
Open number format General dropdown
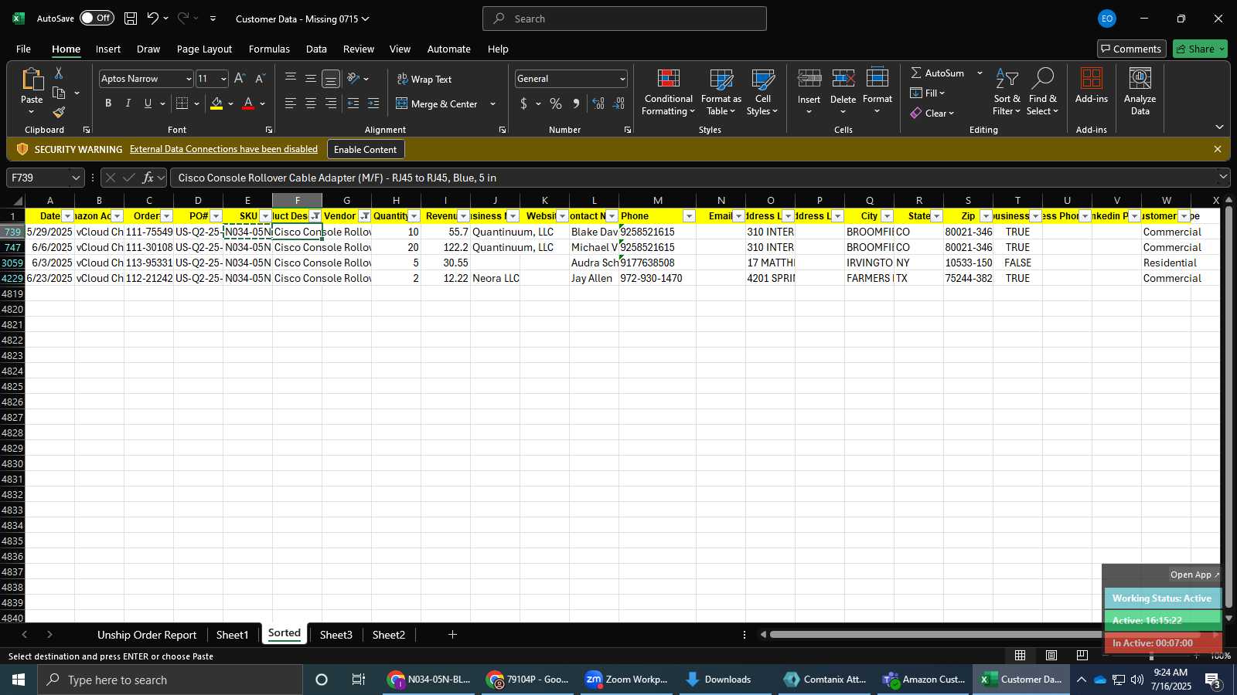(x=622, y=79)
